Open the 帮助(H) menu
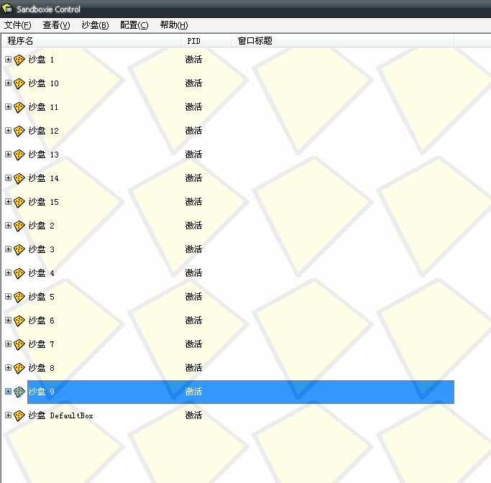Viewport: 491px width, 483px height. pyautogui.click(x=174, y=25)
